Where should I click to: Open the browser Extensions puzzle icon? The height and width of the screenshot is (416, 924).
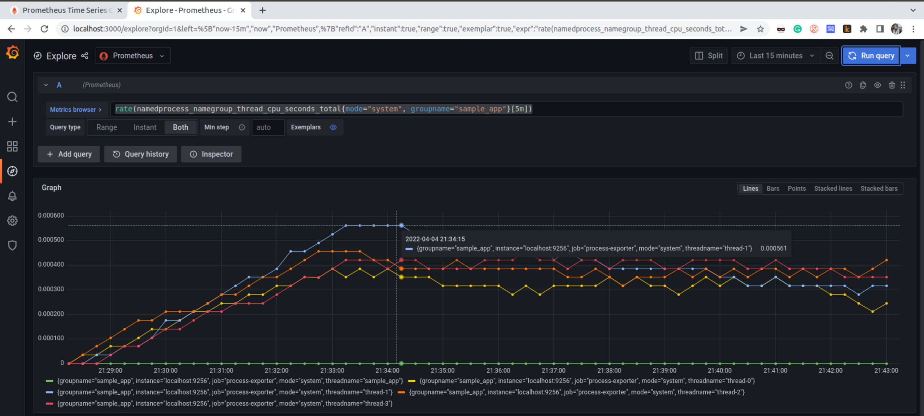[863, 29]
